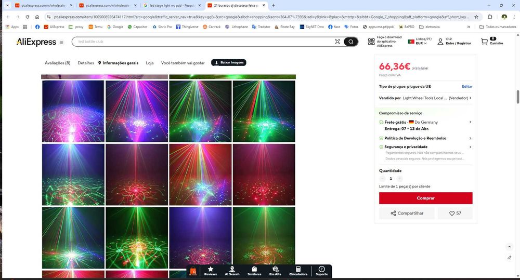Close the 21 buracos dj discoteca tab

264,6
